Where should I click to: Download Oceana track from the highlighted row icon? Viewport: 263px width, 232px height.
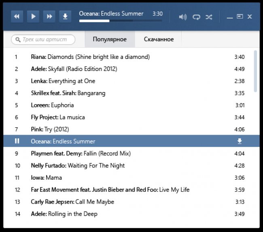(240, 141)
